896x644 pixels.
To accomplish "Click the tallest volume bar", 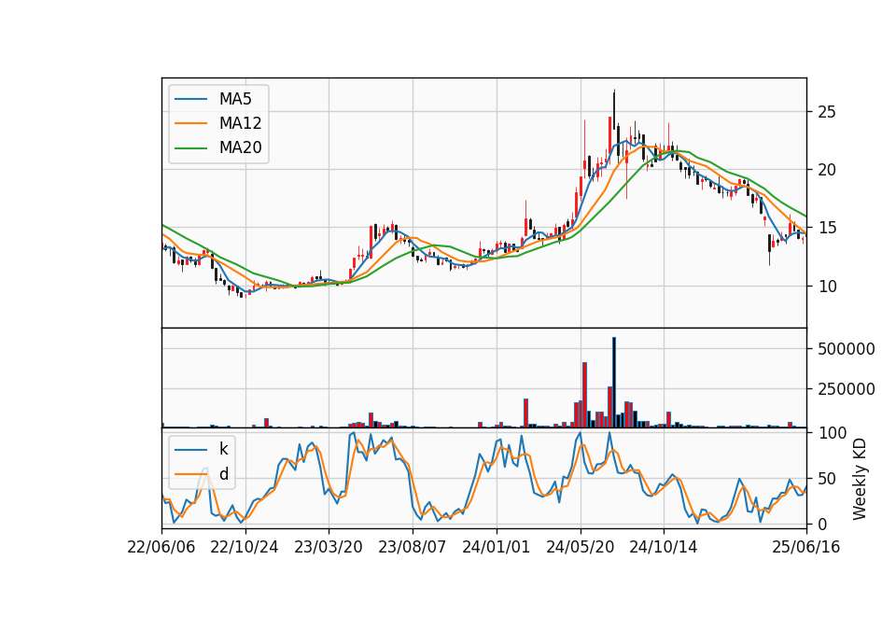I will [x=614, y=383].
